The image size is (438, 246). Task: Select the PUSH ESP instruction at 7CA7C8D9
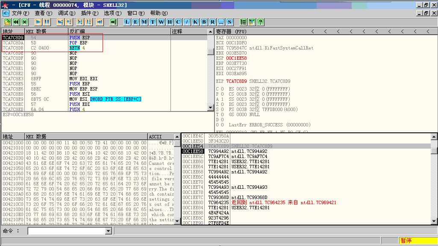click(x=105, y=38)
